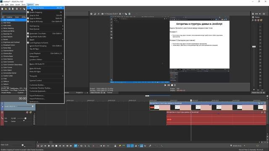Open Project Video Properties gear in the preview toolbar
This screenshot has height=151, width=269.
[91, 14]
